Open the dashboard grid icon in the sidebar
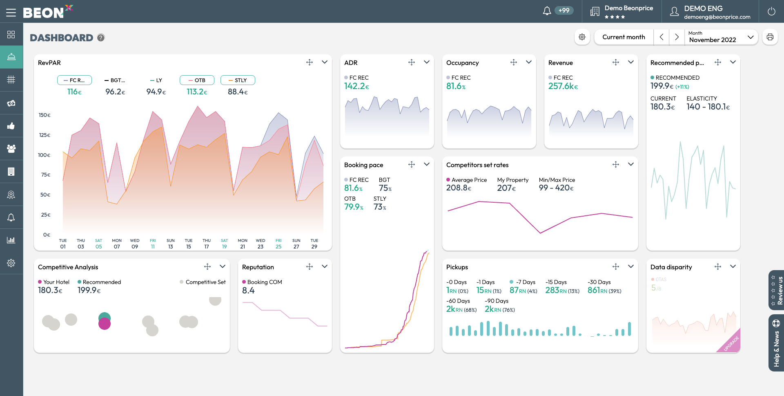Image resolution: width=784 pixels, height=396 pixels. point(11,34)
